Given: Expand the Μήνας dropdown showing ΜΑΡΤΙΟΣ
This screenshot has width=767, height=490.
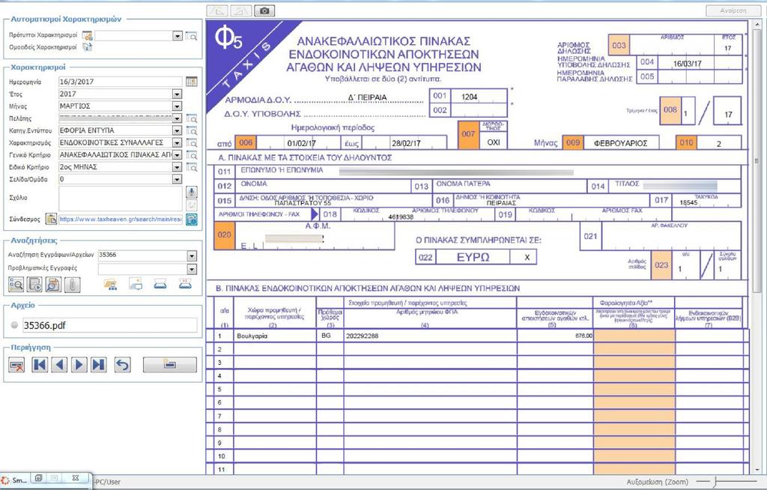Looking at the screenshot, I should coord(177,106).
